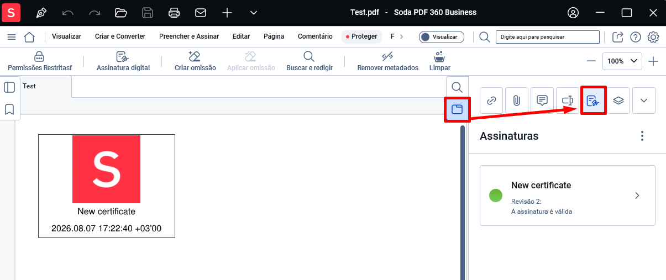This screenshot has width=666, height=280.
Task: Open Assinaturas three-dot options menu
Action: (x=642, y=136)
